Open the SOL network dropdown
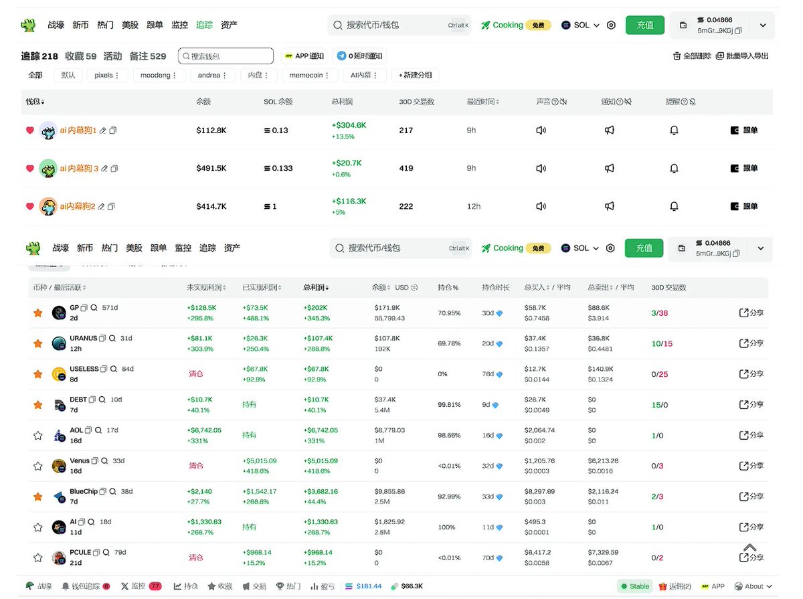Image resolution: width=803 pixels, height=599 pixels. coord(581,24)
